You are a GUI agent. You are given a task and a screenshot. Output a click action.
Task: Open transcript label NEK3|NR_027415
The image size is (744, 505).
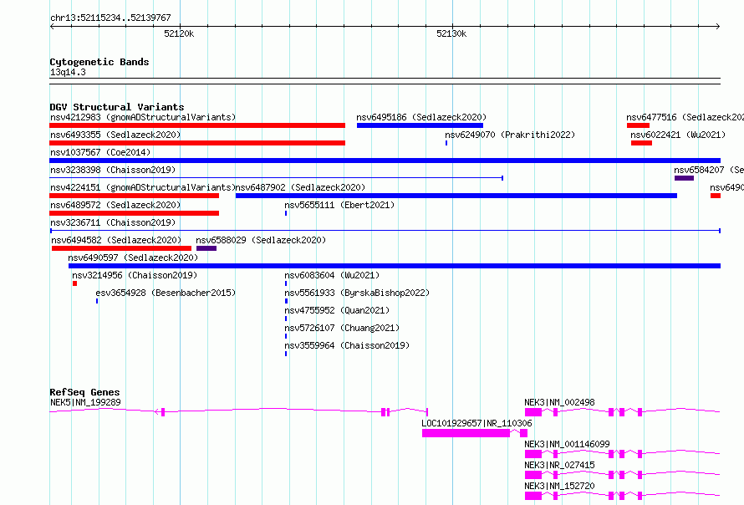click(x=559, y=465)
